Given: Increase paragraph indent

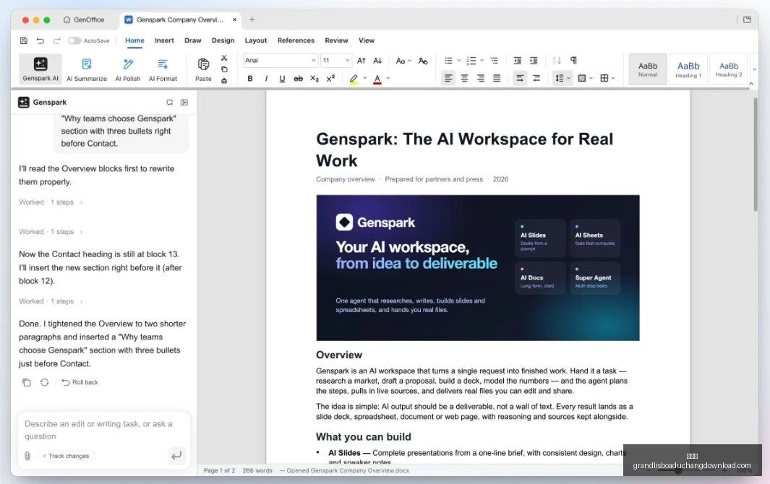Looking at the screenshot, I should tap(534, 61).
